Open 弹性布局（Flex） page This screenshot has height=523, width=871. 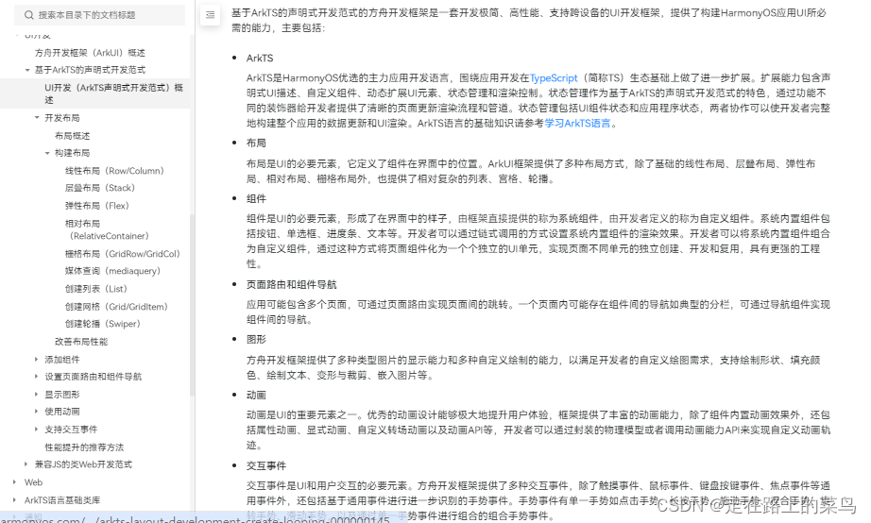point(97,206)
